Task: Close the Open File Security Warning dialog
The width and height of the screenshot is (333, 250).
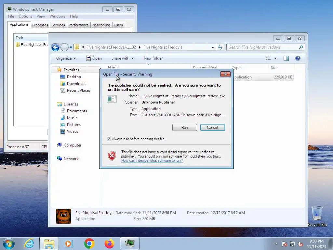Action: [x=225, y=74]
